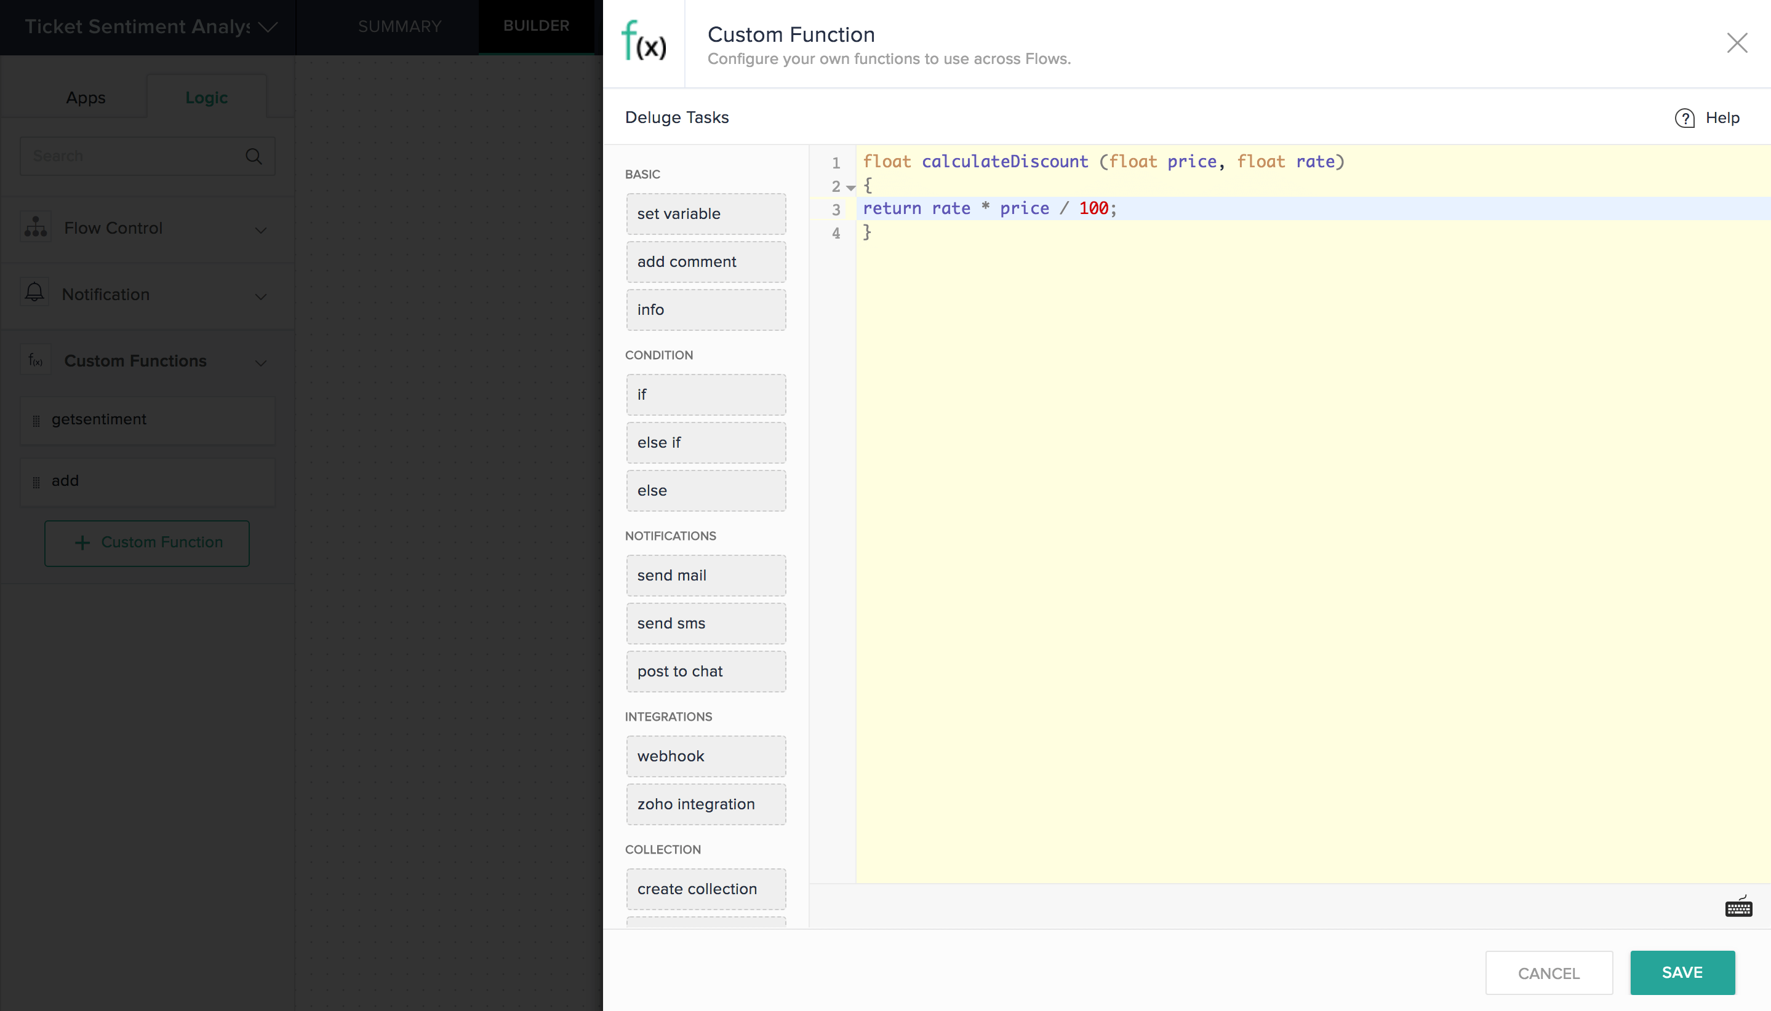The width and height of the screenshot is (1771, 1011).
Task: Click the plus Custom Function button
Action: point(147,542)
